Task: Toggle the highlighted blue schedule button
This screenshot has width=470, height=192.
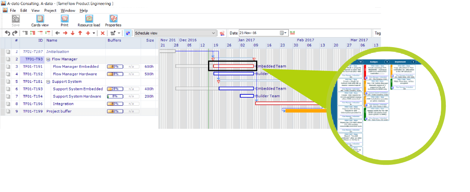Action: click(x=128, y=33)
